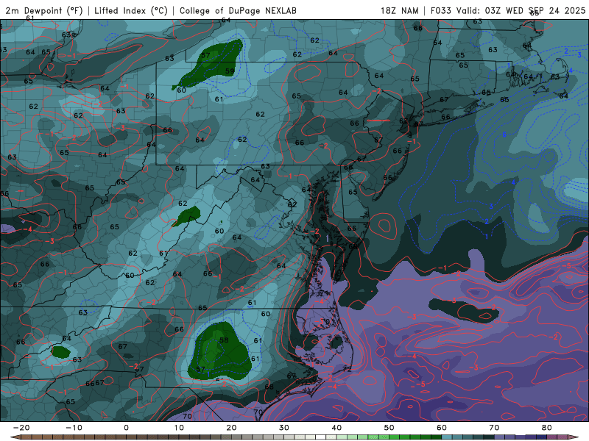The height and width of the screenshot is (441, 589).
Task: Click the "0" color scale label
Action: (126, 428)
